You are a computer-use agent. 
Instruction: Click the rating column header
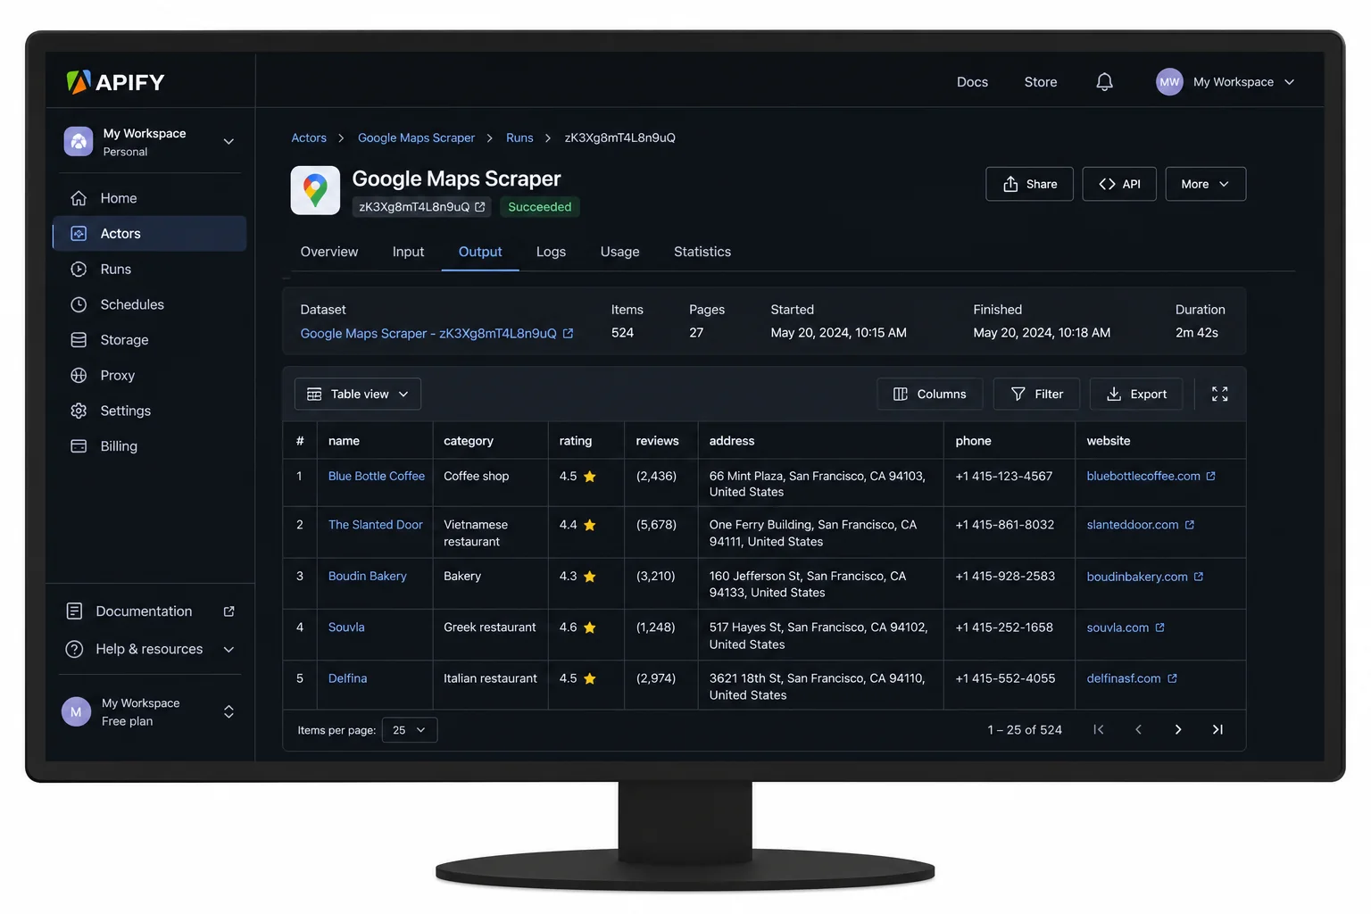pos(576,441)
